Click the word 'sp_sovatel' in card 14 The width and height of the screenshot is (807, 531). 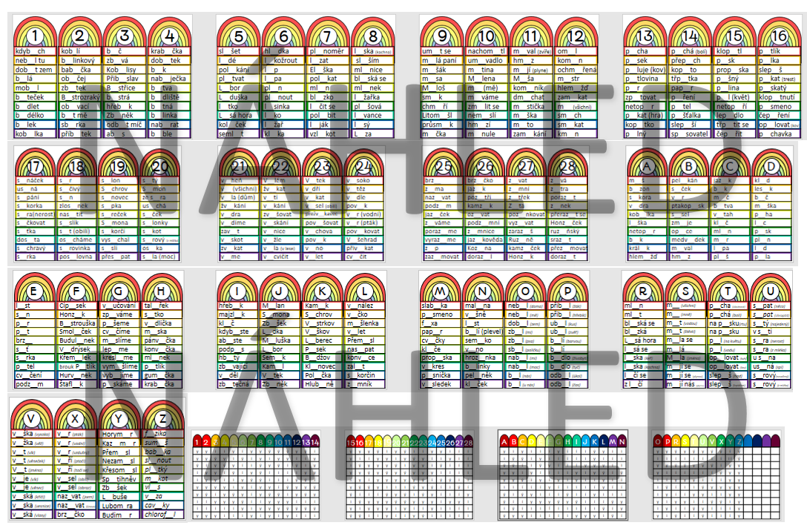(x=689, y=133)
